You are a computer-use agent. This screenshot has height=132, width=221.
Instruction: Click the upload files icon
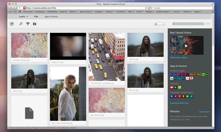[x=28, y=24]
